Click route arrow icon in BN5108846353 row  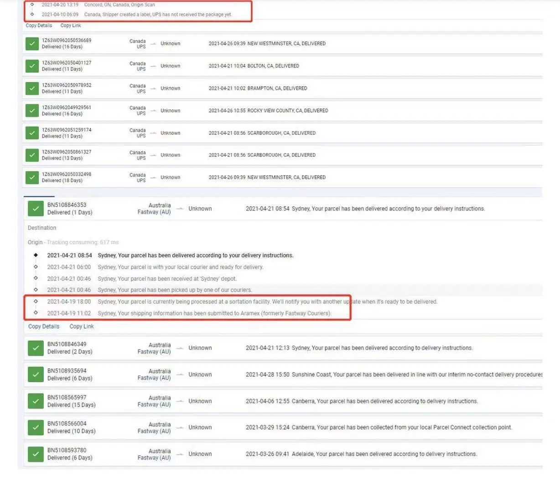(x=180, y=209)
